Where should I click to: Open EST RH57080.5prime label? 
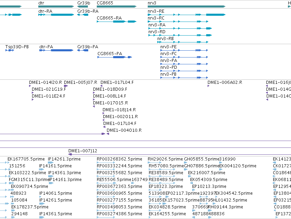tap(166, 166)
